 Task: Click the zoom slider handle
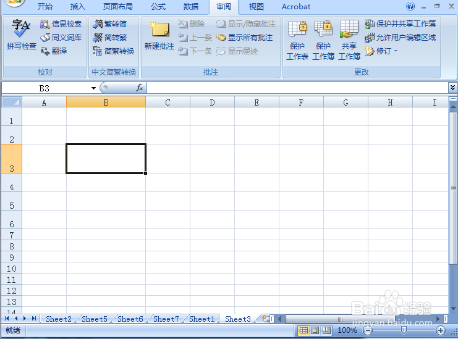coord(404,330)
